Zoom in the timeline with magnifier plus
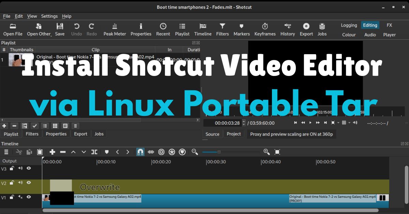The image size is (409, 214). pos(267,152)
